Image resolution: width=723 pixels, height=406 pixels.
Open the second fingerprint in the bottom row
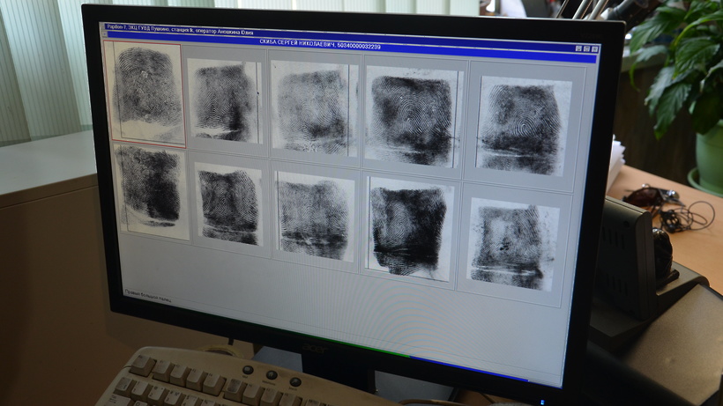[228, 205]
